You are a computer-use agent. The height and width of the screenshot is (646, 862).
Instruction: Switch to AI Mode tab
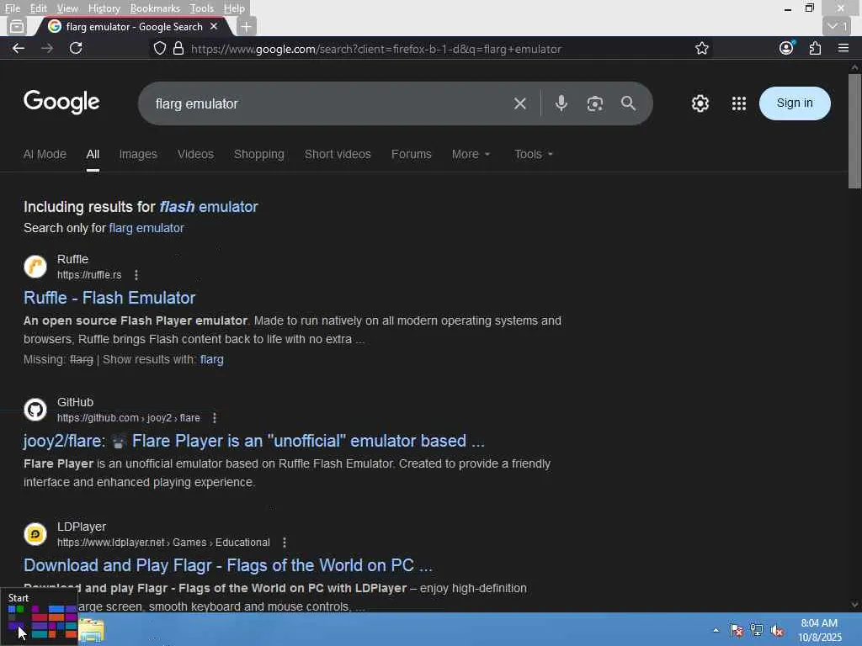pos(45,155)
